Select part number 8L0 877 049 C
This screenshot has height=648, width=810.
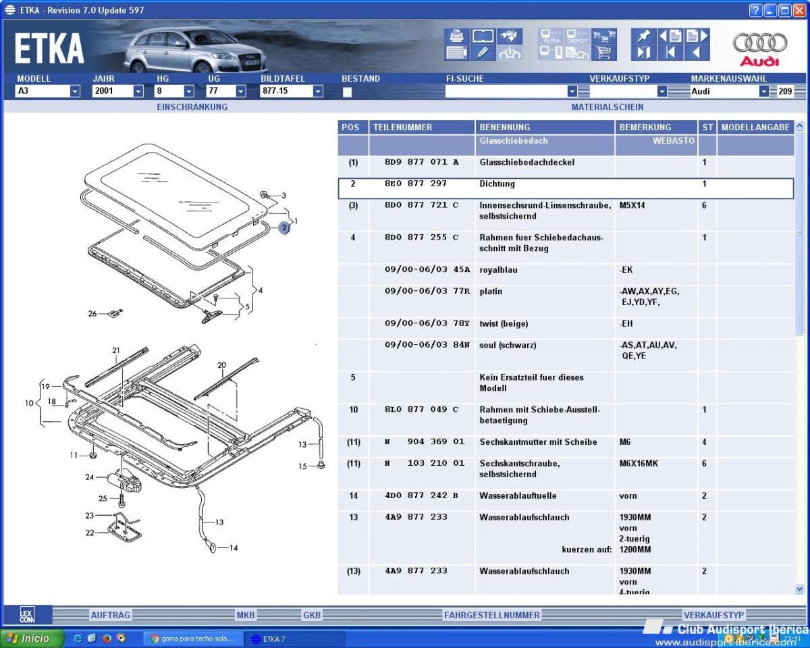tap(421, 410)
